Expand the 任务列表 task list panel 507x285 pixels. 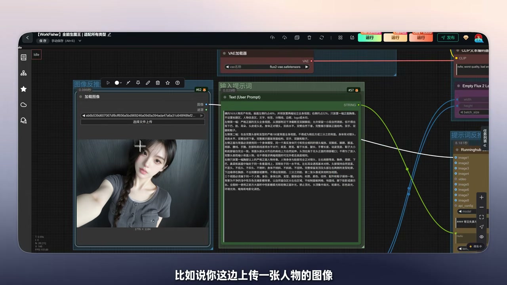pyautogui.click(x=485, y=138)
